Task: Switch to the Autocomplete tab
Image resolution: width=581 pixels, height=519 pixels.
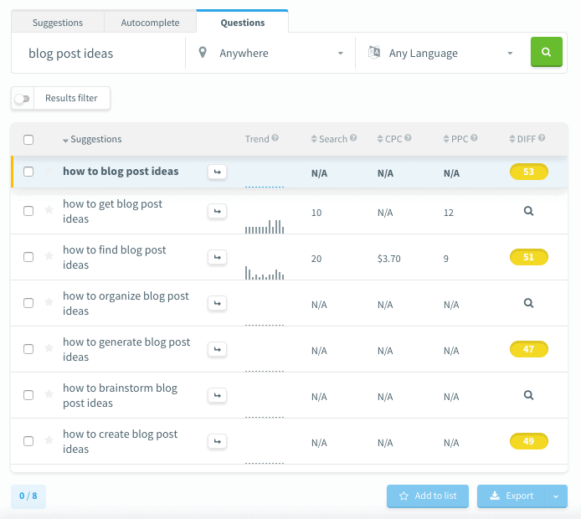Action: [150, 23]
